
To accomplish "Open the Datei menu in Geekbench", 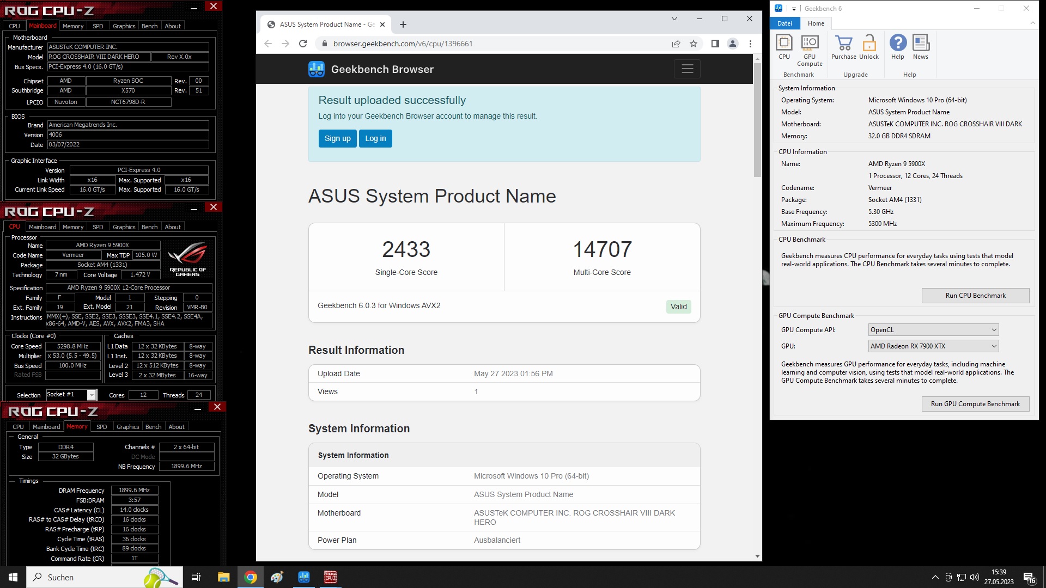I will [784, 23].
